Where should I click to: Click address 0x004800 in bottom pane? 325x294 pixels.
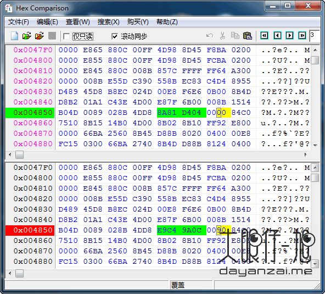pyautogui.click(x=33, y=178)
